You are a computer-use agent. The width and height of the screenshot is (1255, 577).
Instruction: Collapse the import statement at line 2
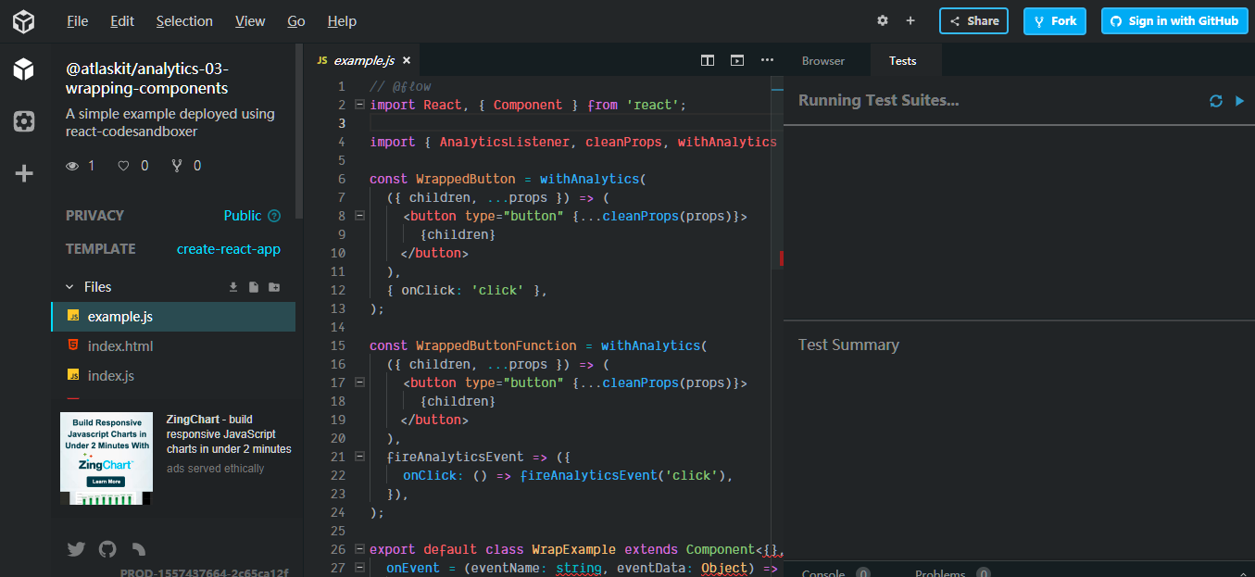[359, 105]
